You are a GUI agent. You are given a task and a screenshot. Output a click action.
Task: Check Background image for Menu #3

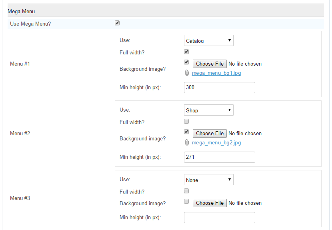pos(186,201)
